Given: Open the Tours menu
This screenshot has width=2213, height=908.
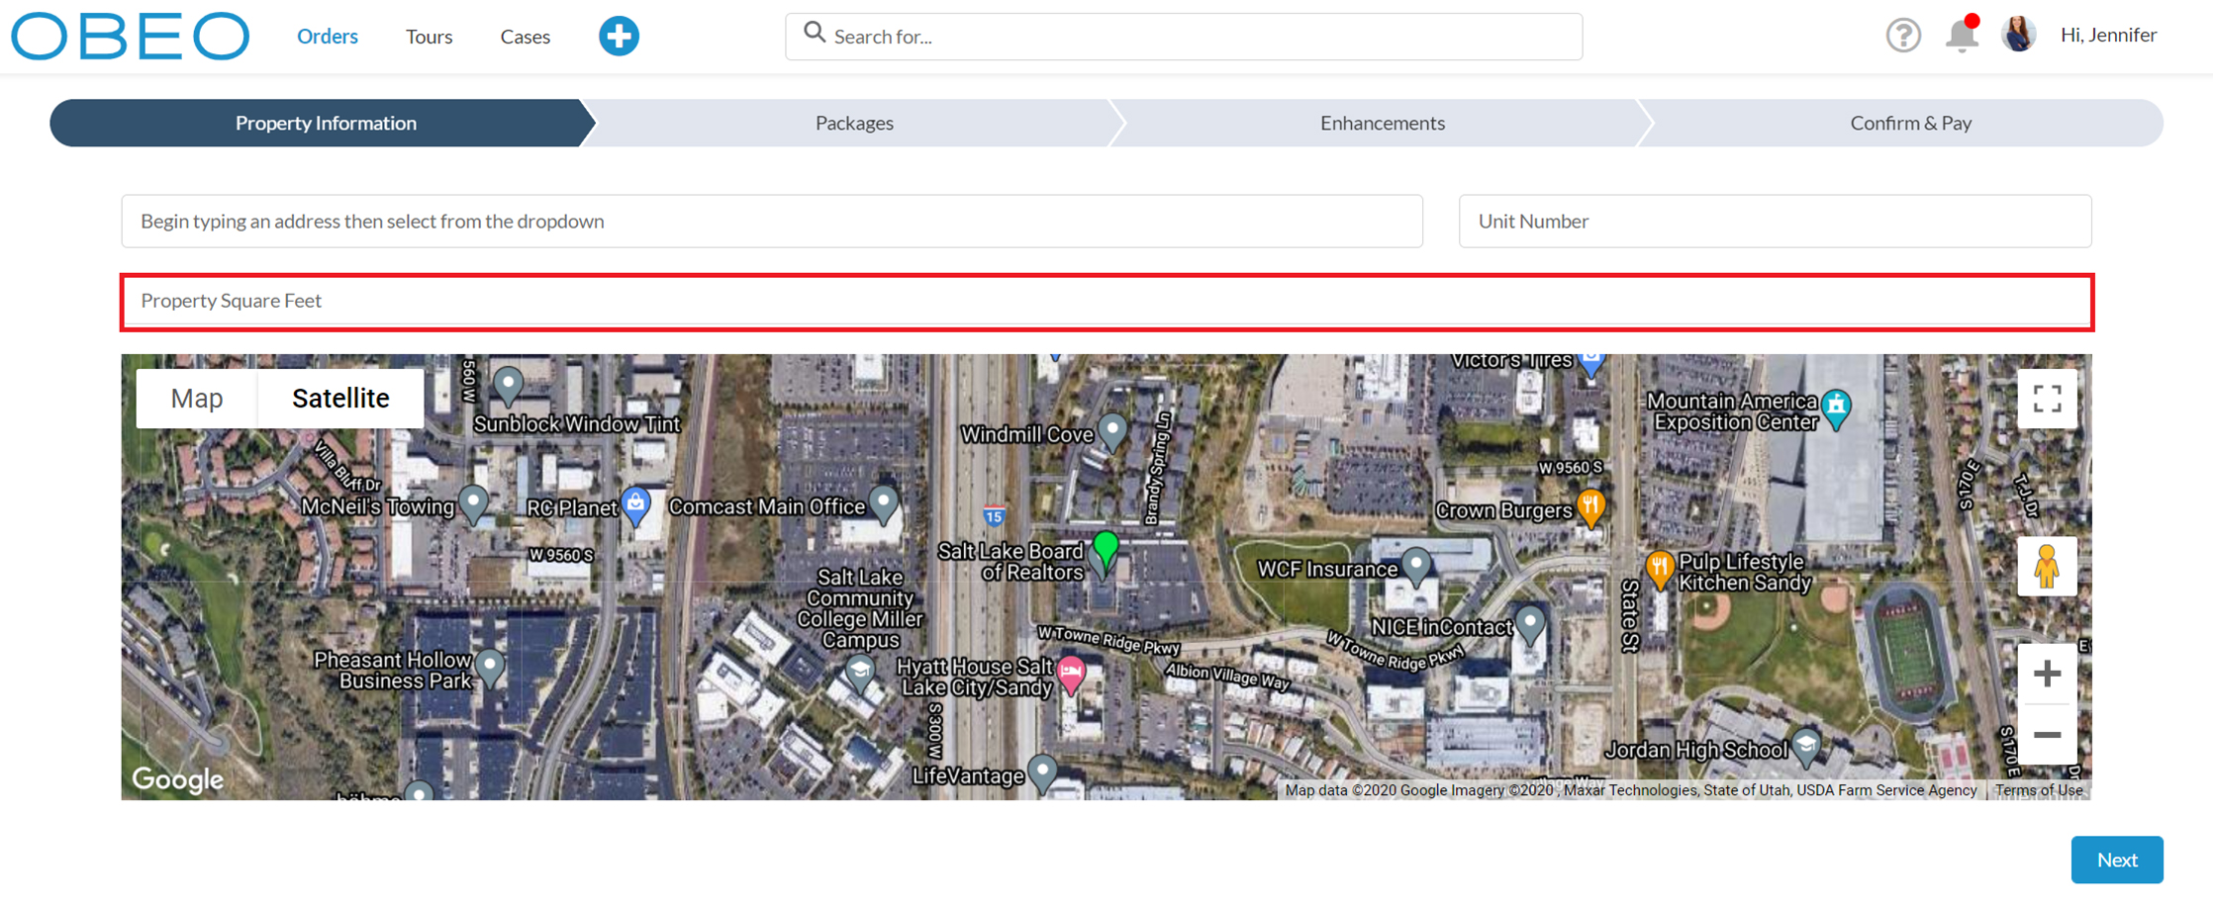Looking at the screenshot, I should tap(429, 37).
